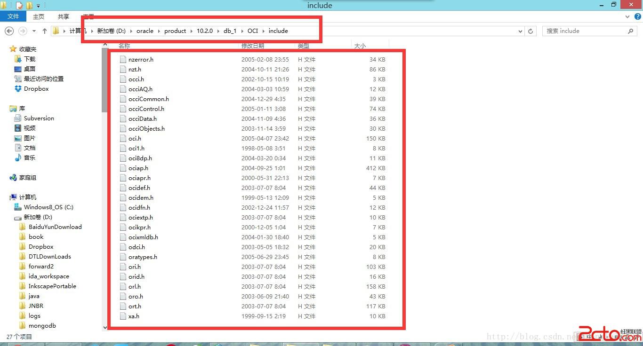Expand the ribbon with the chevron
This screenshot has height=346, width=643.
pos(627,16)
